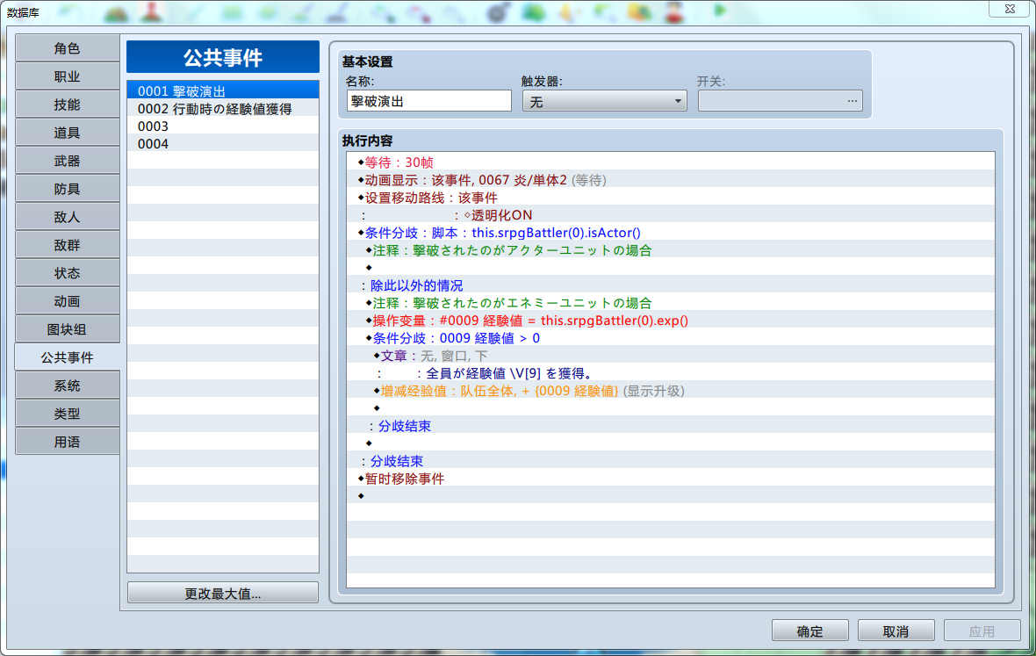
Task: Select the last empty command line below 暂时移除事件
Action: (x=671, y=496)
